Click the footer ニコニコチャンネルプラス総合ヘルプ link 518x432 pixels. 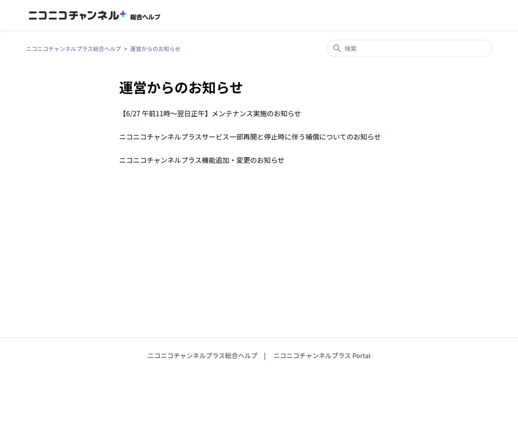coord(202,356)
